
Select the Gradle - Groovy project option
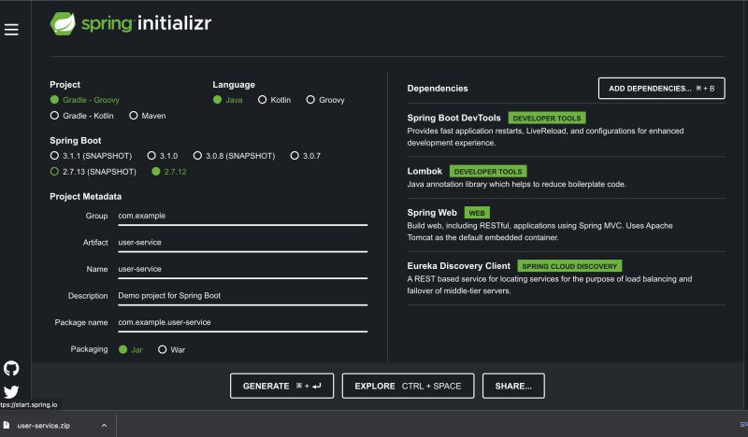[85, 100]
